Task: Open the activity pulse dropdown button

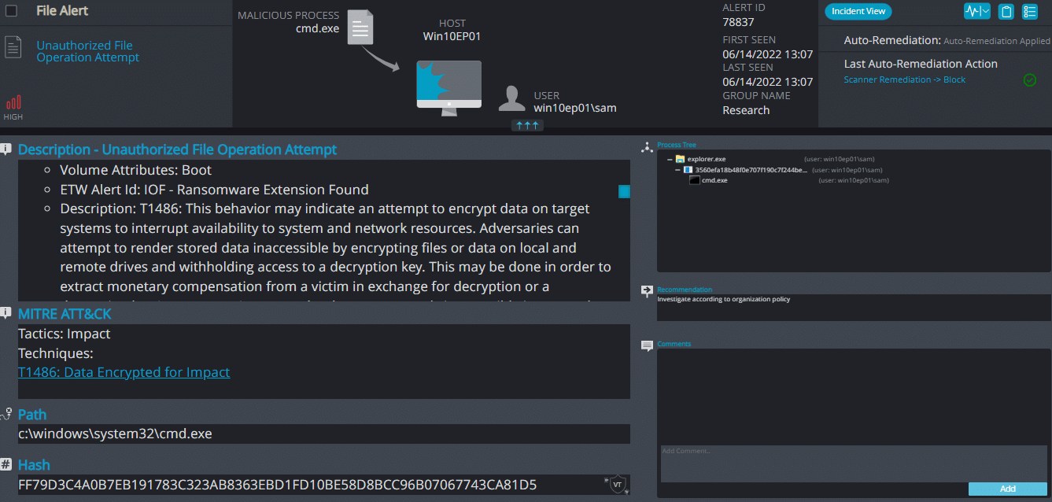Action: (x=977, y=11)
